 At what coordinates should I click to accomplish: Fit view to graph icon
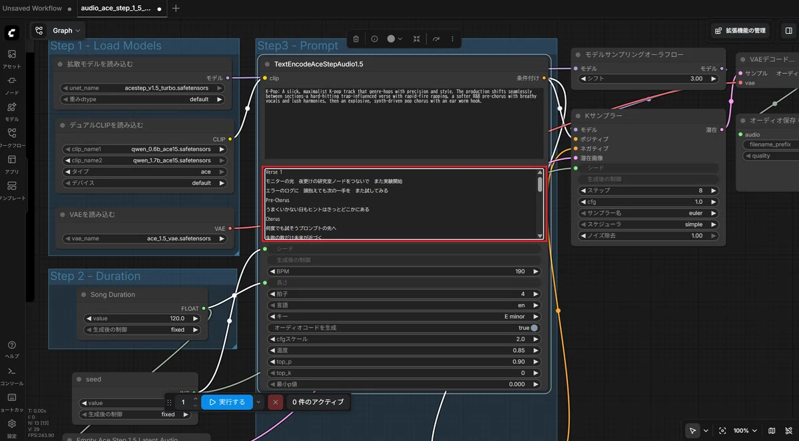[722, 430]
